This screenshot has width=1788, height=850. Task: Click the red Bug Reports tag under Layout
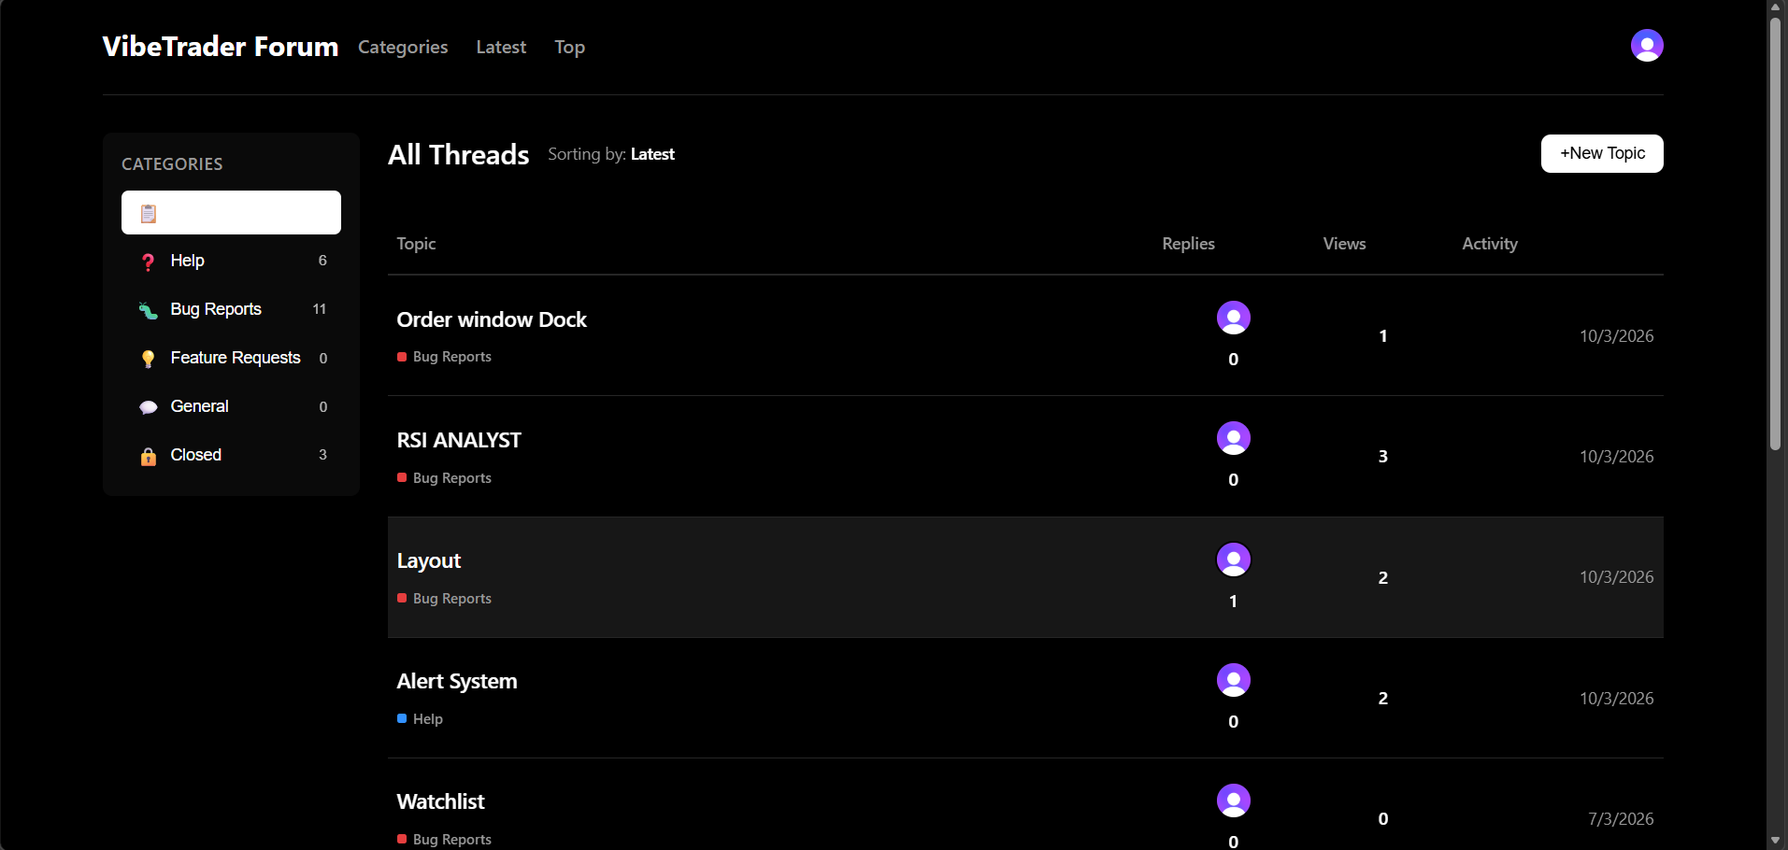pos(451,599)
